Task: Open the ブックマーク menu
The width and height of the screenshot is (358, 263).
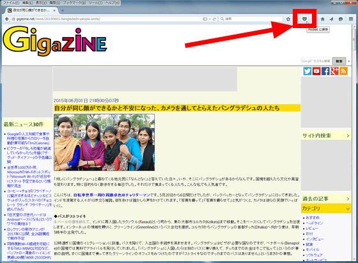Action: 74,3
